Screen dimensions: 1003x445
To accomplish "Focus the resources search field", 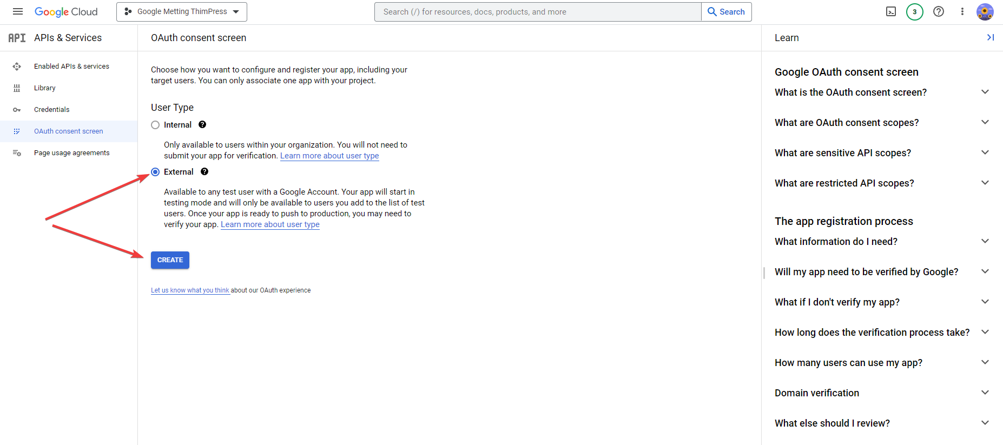I will 538,12.
